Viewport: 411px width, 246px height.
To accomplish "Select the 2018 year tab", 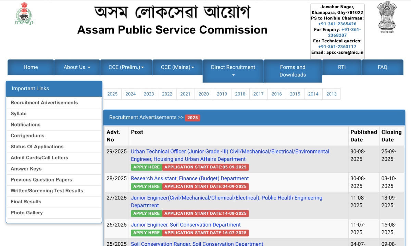I will coord(240,94).
